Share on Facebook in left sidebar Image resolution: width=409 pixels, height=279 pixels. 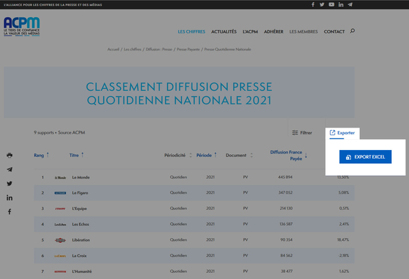click(10, 211)
